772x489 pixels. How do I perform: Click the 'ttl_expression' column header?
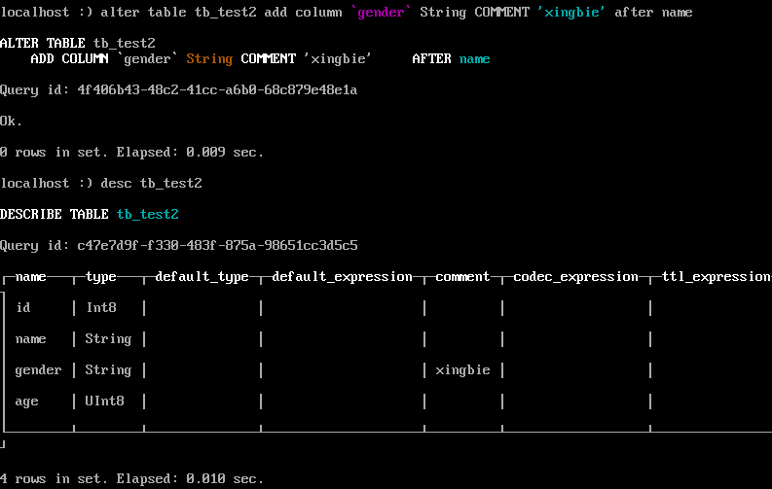(717, 277)
